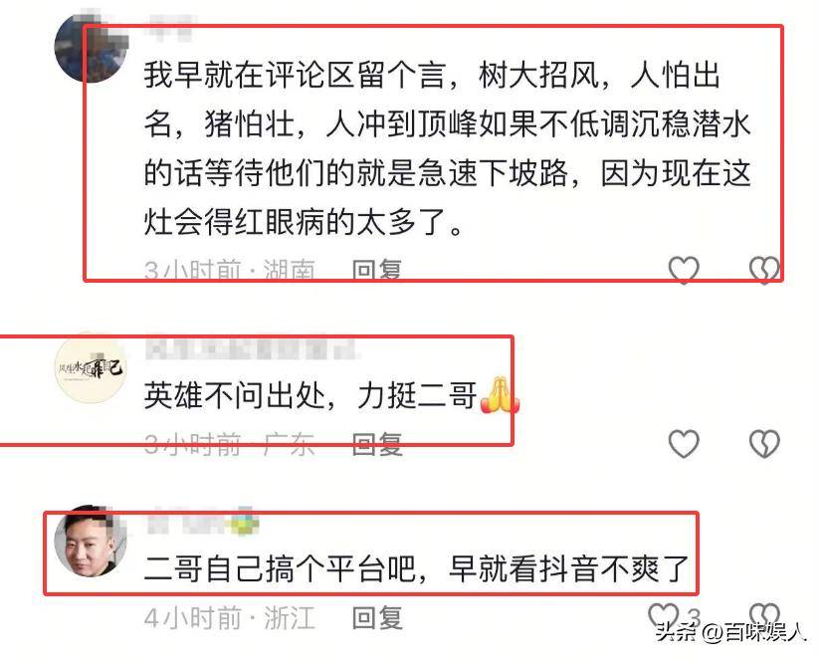This screenshot has height=661, width=826.
Task: Click 回复 under the Zhejiang comment
Action: tap(376, 618)
